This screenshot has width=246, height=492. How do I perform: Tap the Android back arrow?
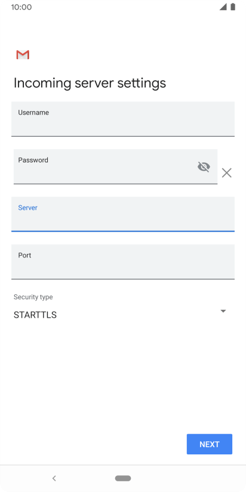tap(54, 478)
